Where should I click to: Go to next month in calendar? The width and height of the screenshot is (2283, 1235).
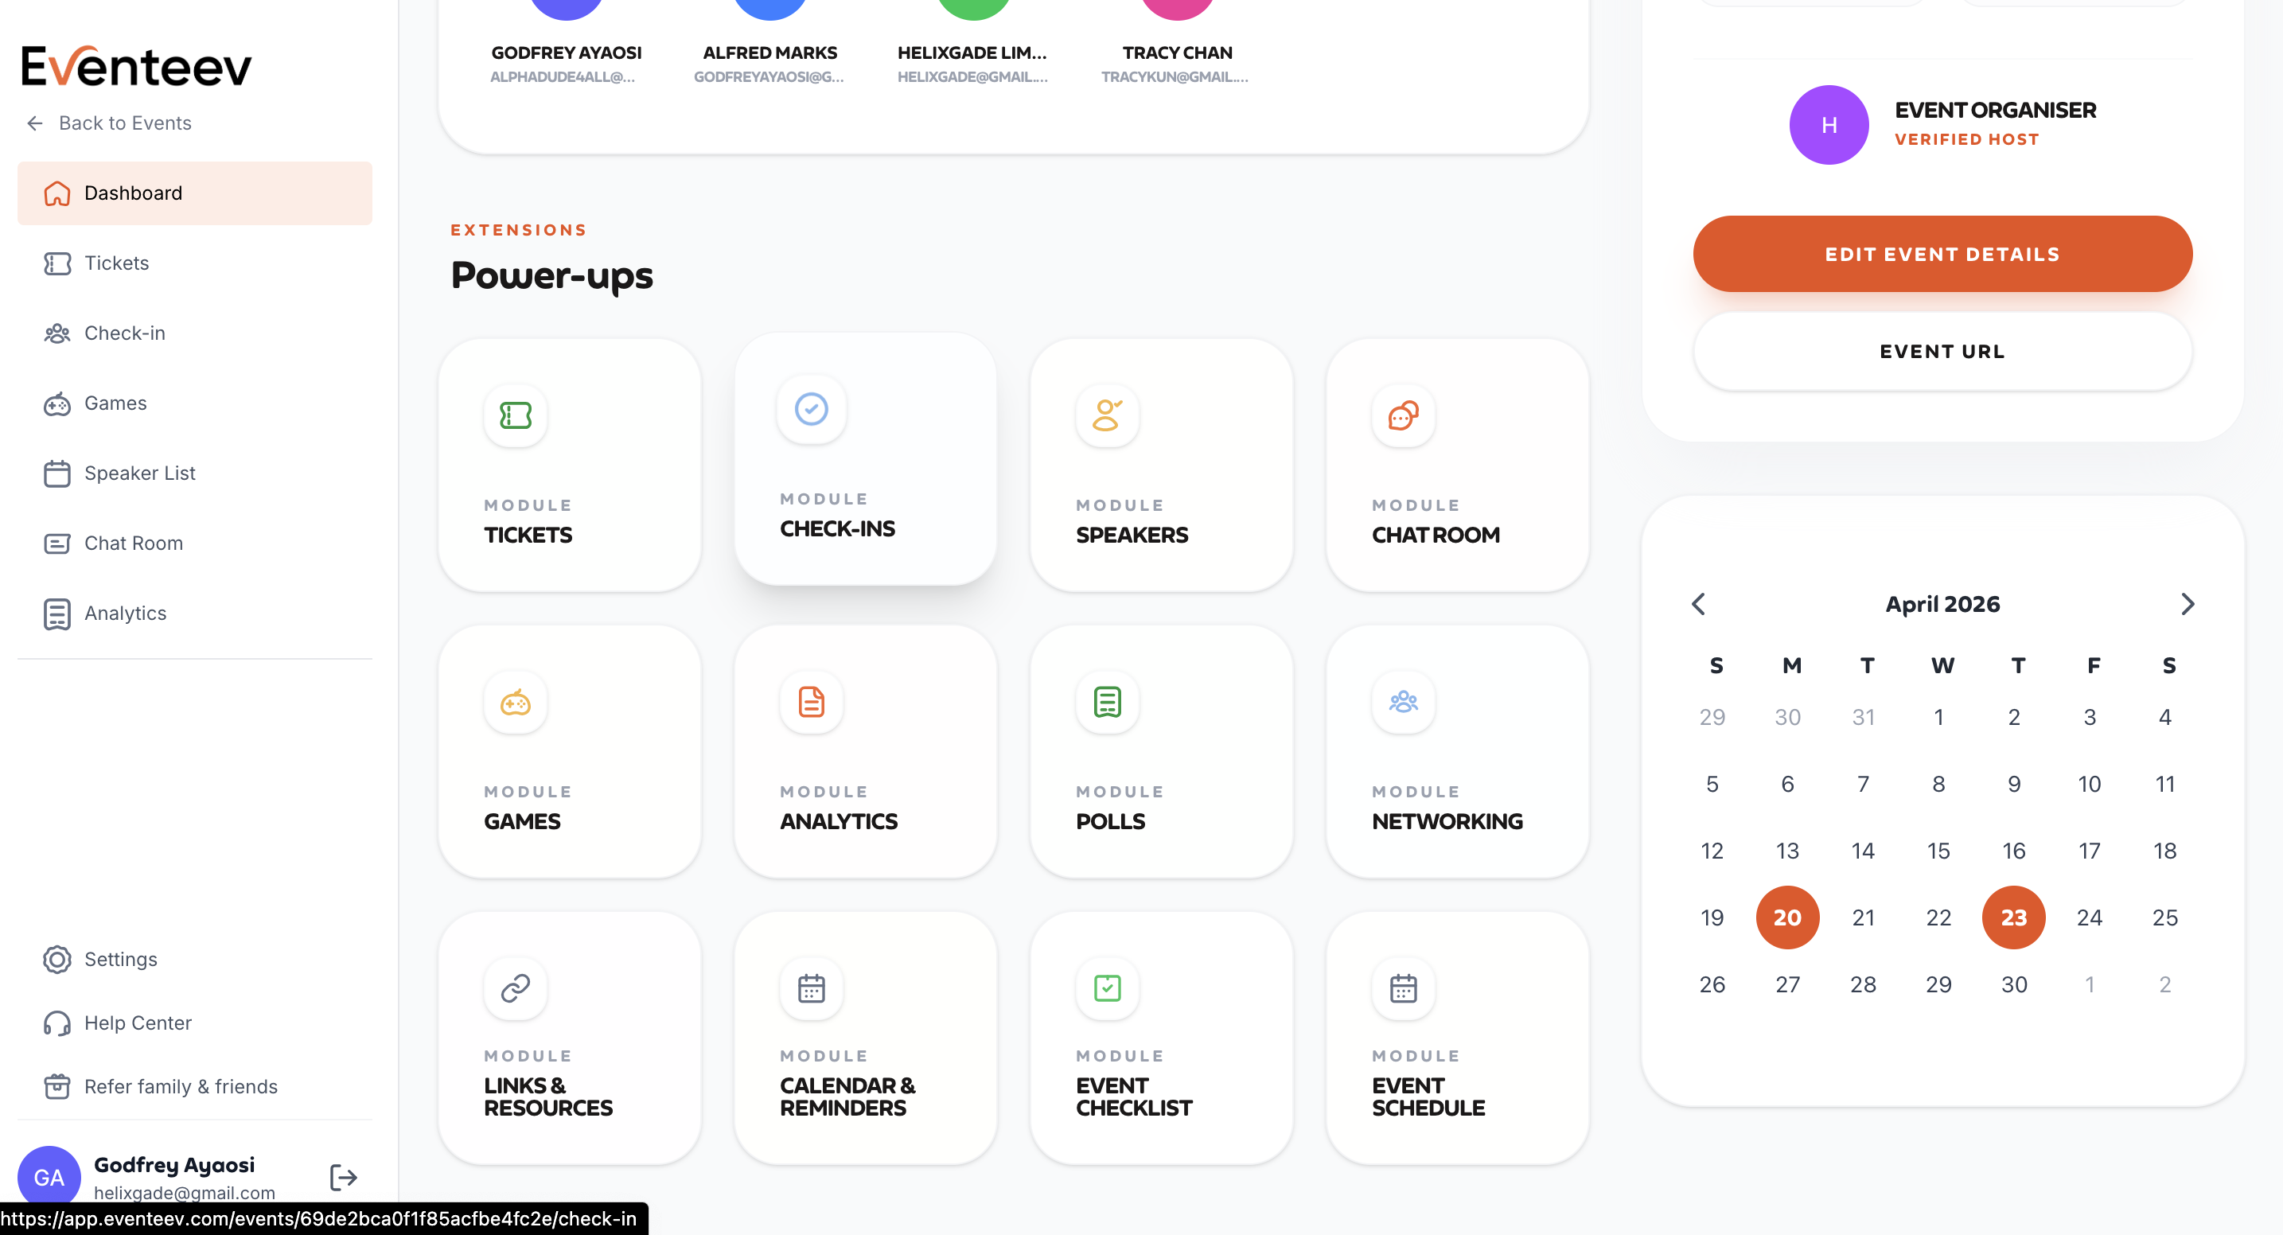click(x=2188, y=604)
